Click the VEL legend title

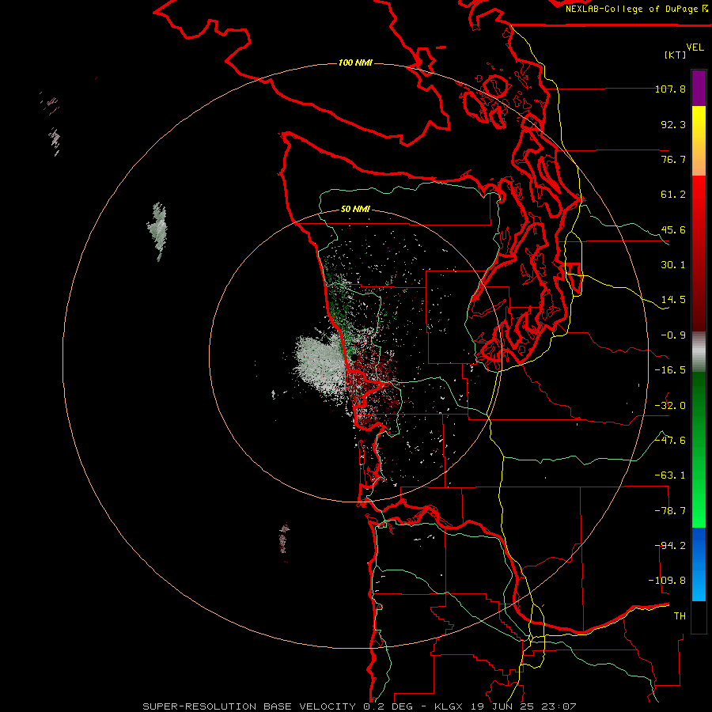(695, 47)
